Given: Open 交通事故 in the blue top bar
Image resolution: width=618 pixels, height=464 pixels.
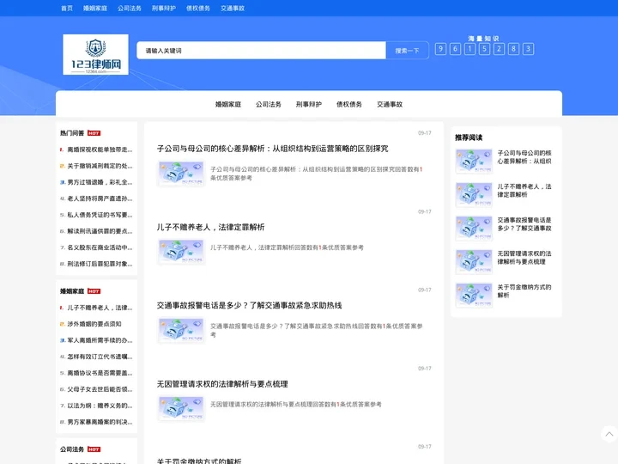Looking at the screenshot, I should (233, 9).
